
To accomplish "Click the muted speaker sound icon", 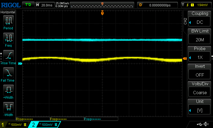I will [206, 124].
